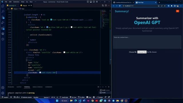Click the localhost address bar
Screen dimensions: 183x103
click(x=140, y=6)
